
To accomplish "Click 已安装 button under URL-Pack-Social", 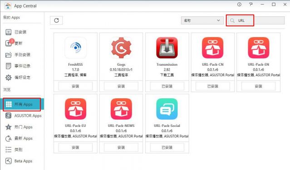I will click(167, 147).
